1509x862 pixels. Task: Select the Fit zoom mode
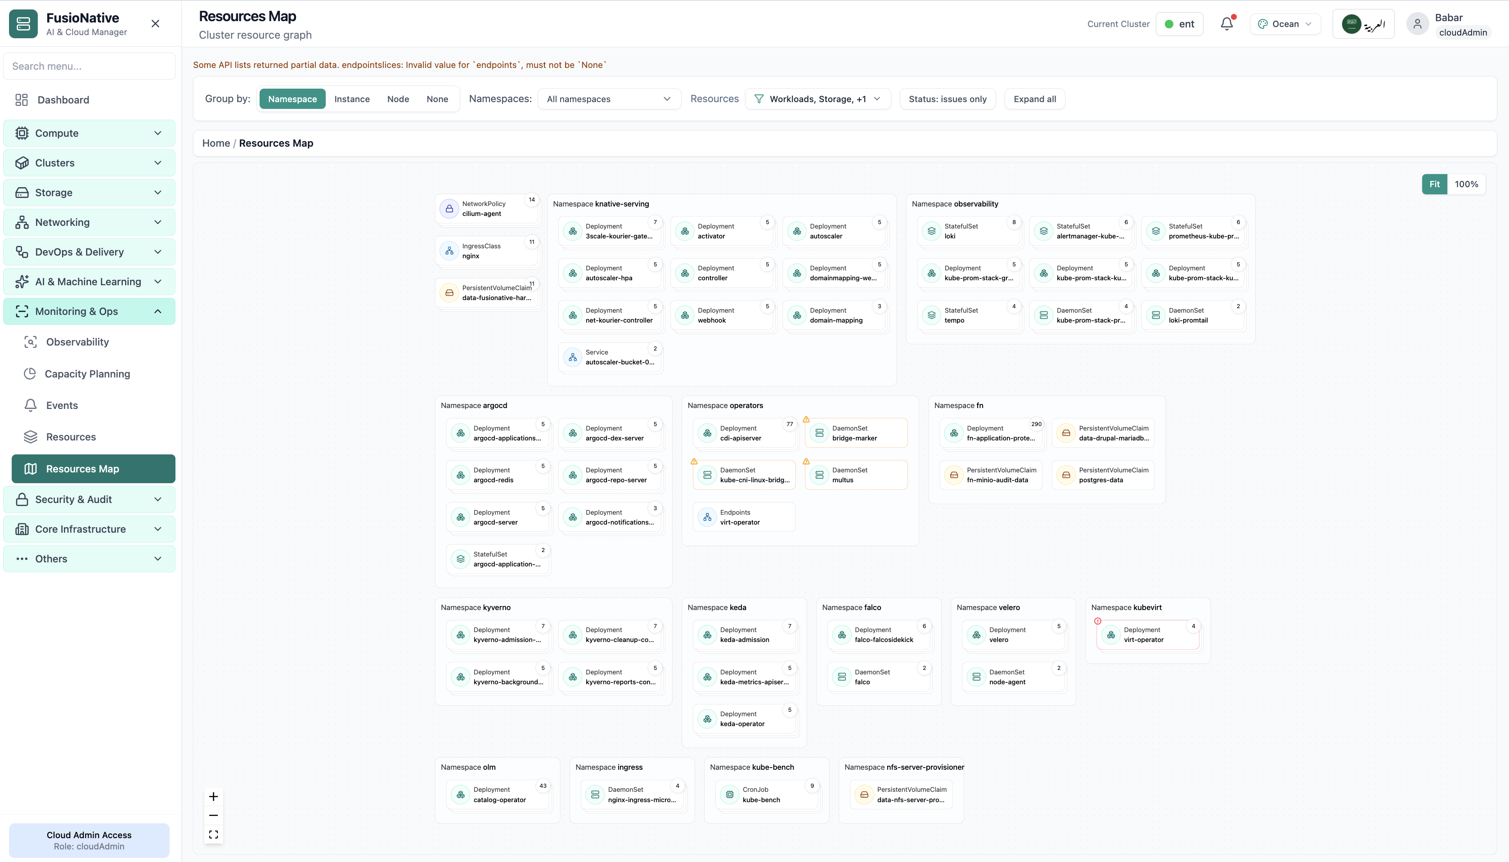point(1434,184)
